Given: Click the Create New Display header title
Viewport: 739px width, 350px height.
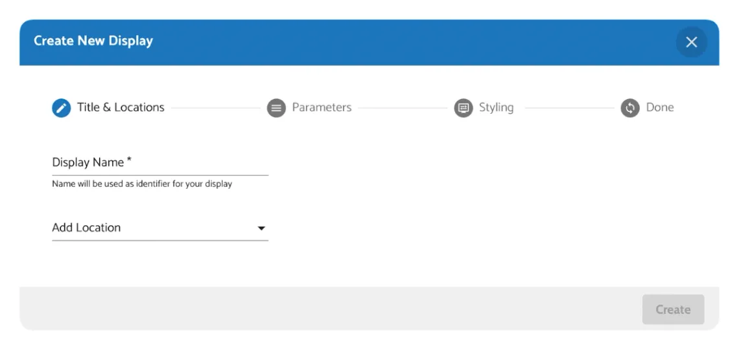Looking at the screenshot, I should tap(93, 41).
